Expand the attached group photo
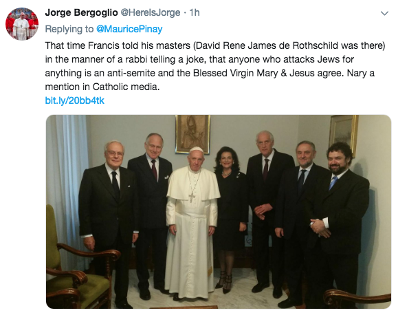The image size is (398, 315). pos(219,212)
